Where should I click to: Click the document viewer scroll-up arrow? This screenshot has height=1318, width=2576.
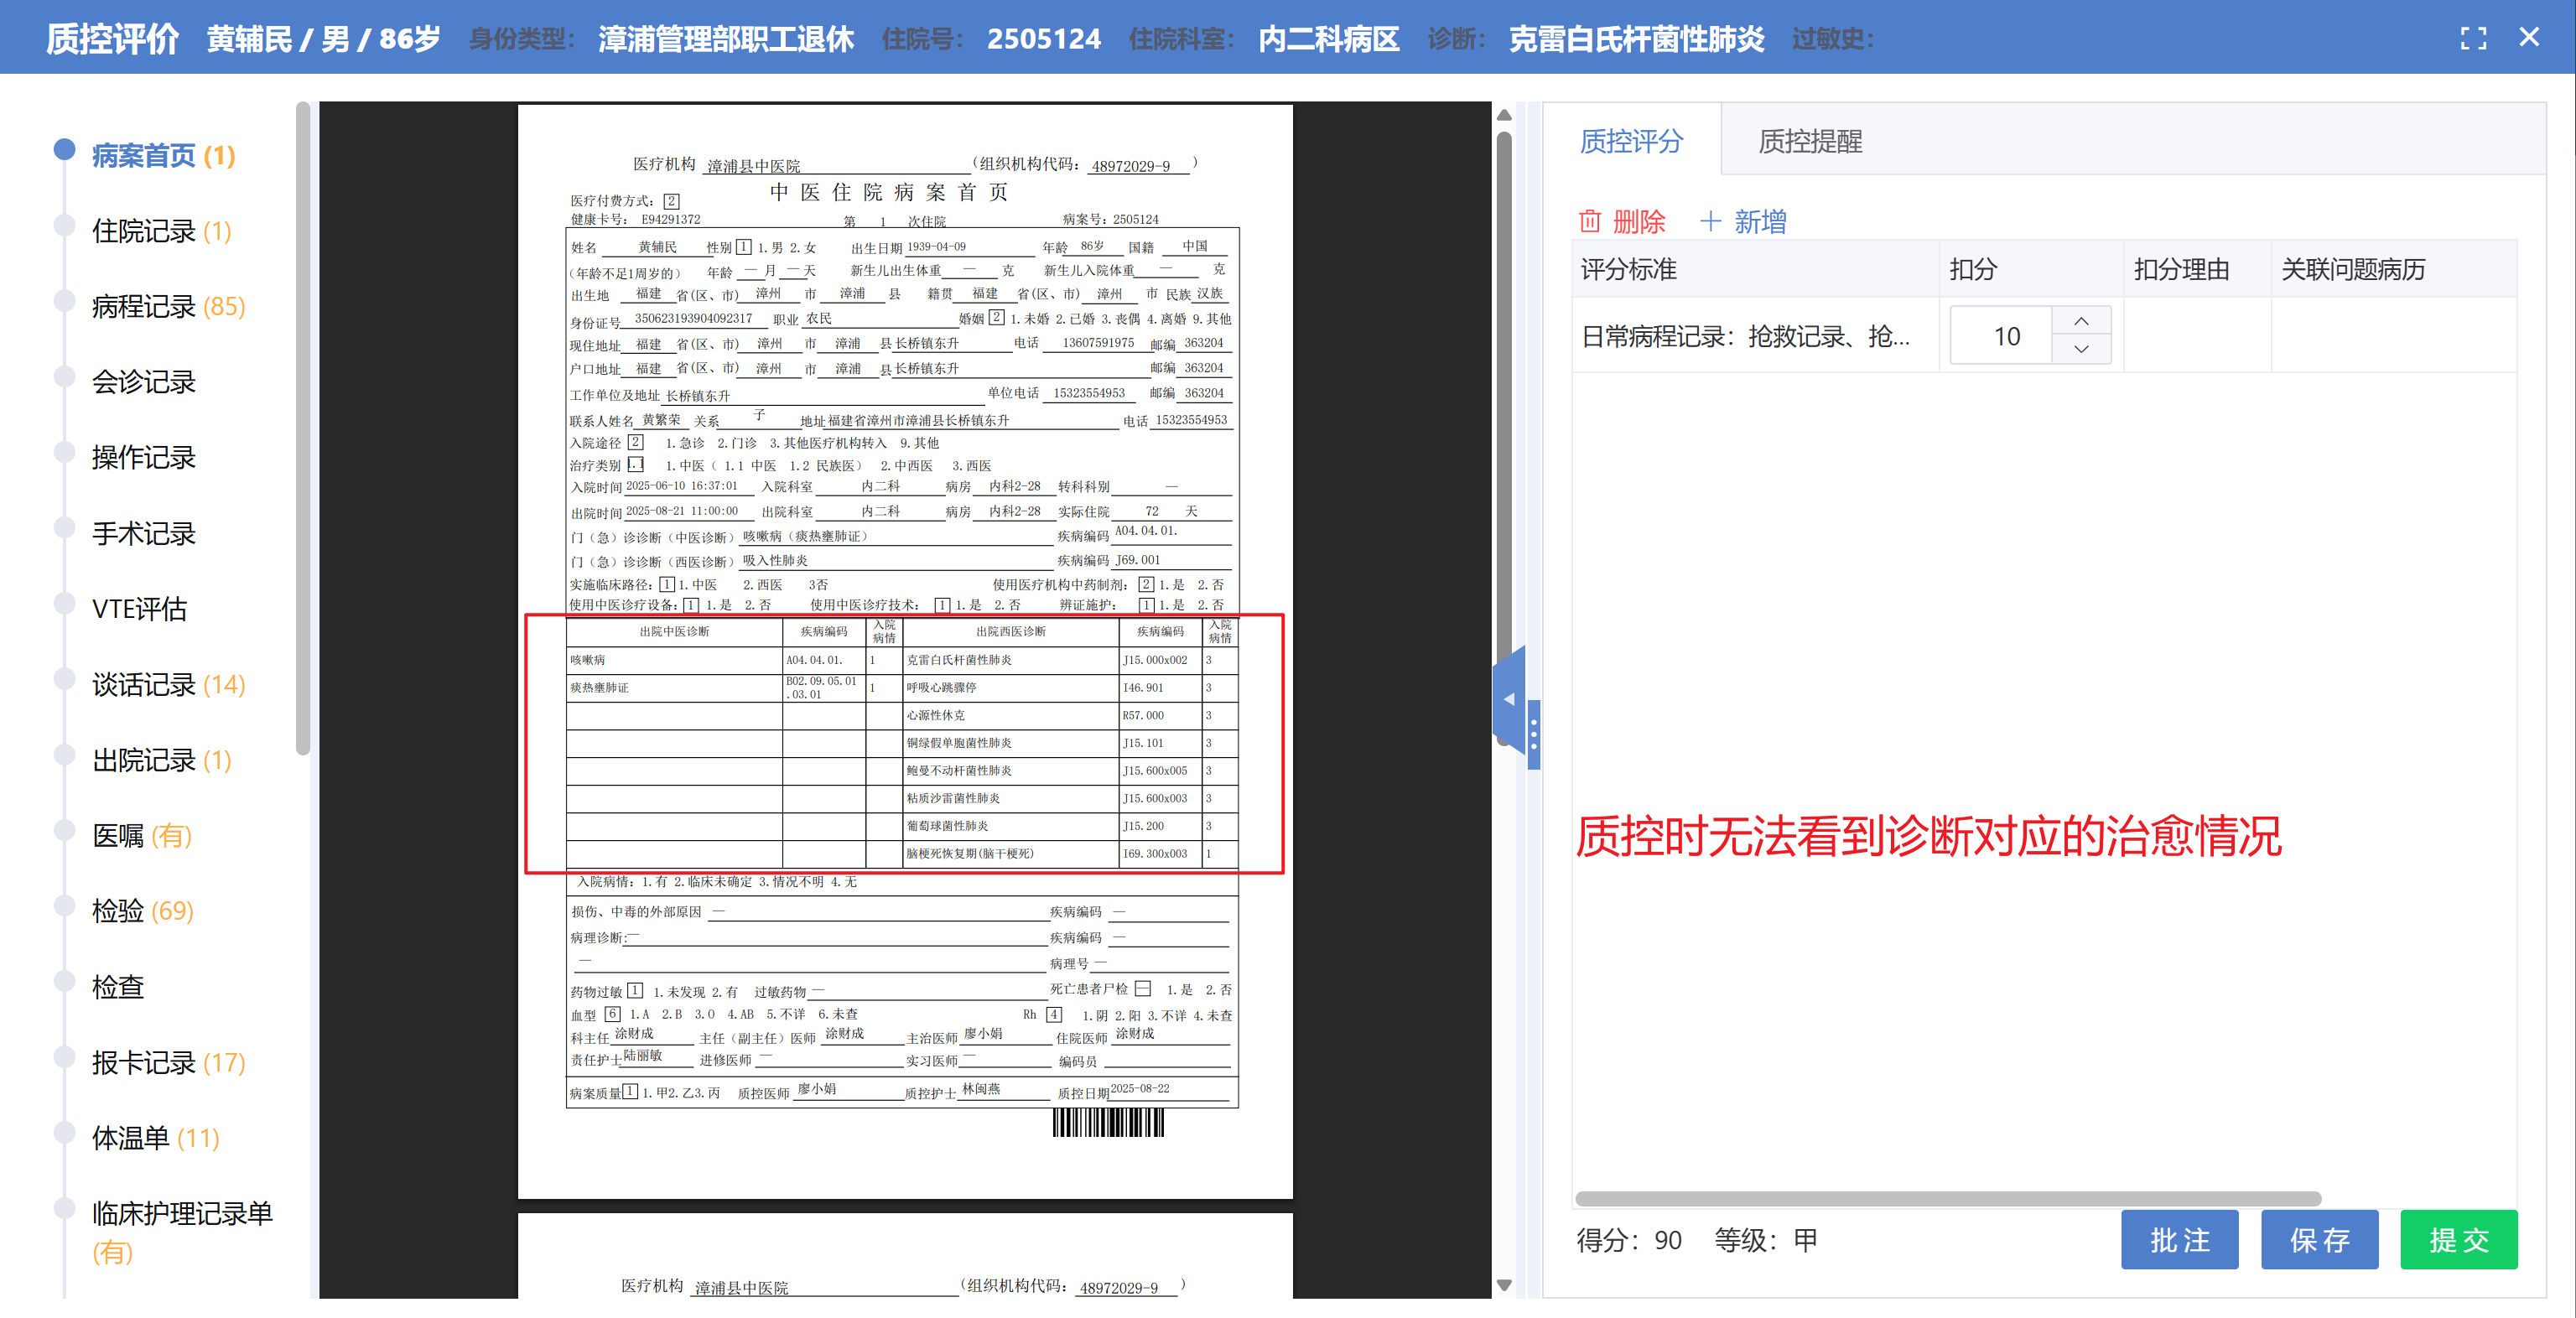click(x=1504, y=116)
